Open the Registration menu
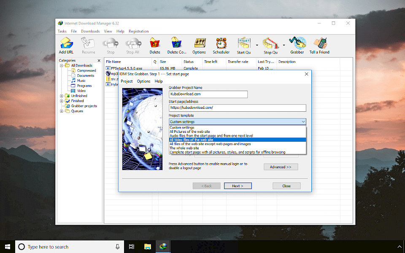The image size is (405, 253). pyautogui.click(x=138, y=31)
